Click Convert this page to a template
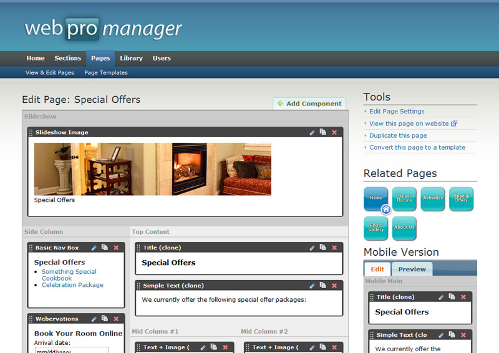This screenshot has width=499, height=353. [x=417, y=147]
